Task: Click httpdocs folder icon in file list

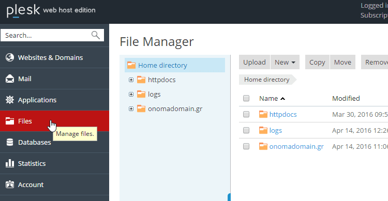Action: [x=263, y=114]
